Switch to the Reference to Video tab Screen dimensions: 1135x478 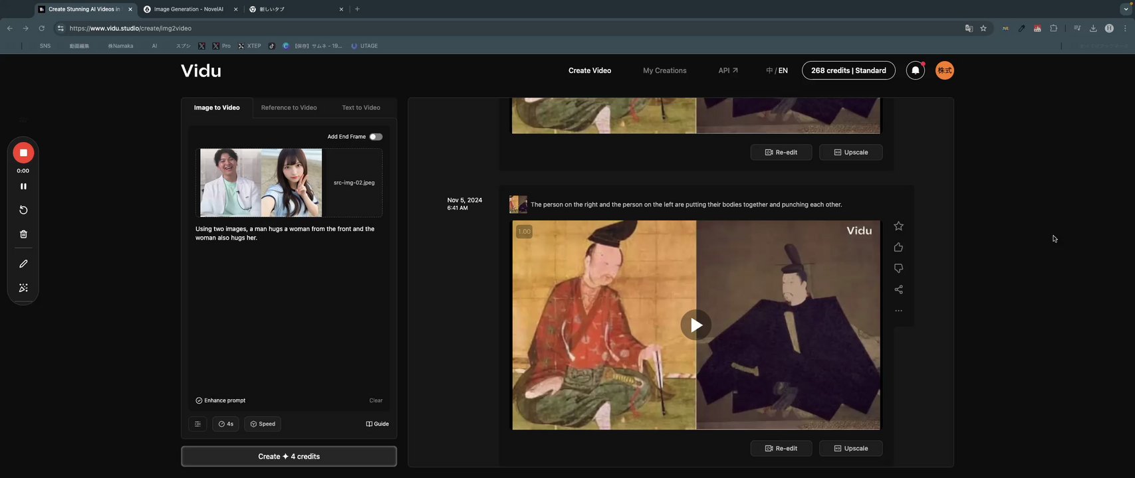pos(289,108)
